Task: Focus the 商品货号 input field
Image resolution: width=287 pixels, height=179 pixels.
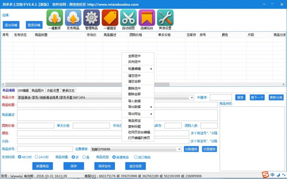Action: coord(45,149)
